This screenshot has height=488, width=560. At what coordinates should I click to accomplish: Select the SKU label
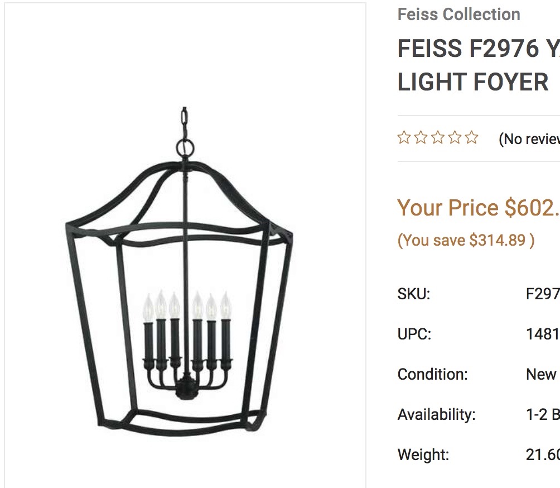pyautogui.click(x=413, y=294)
